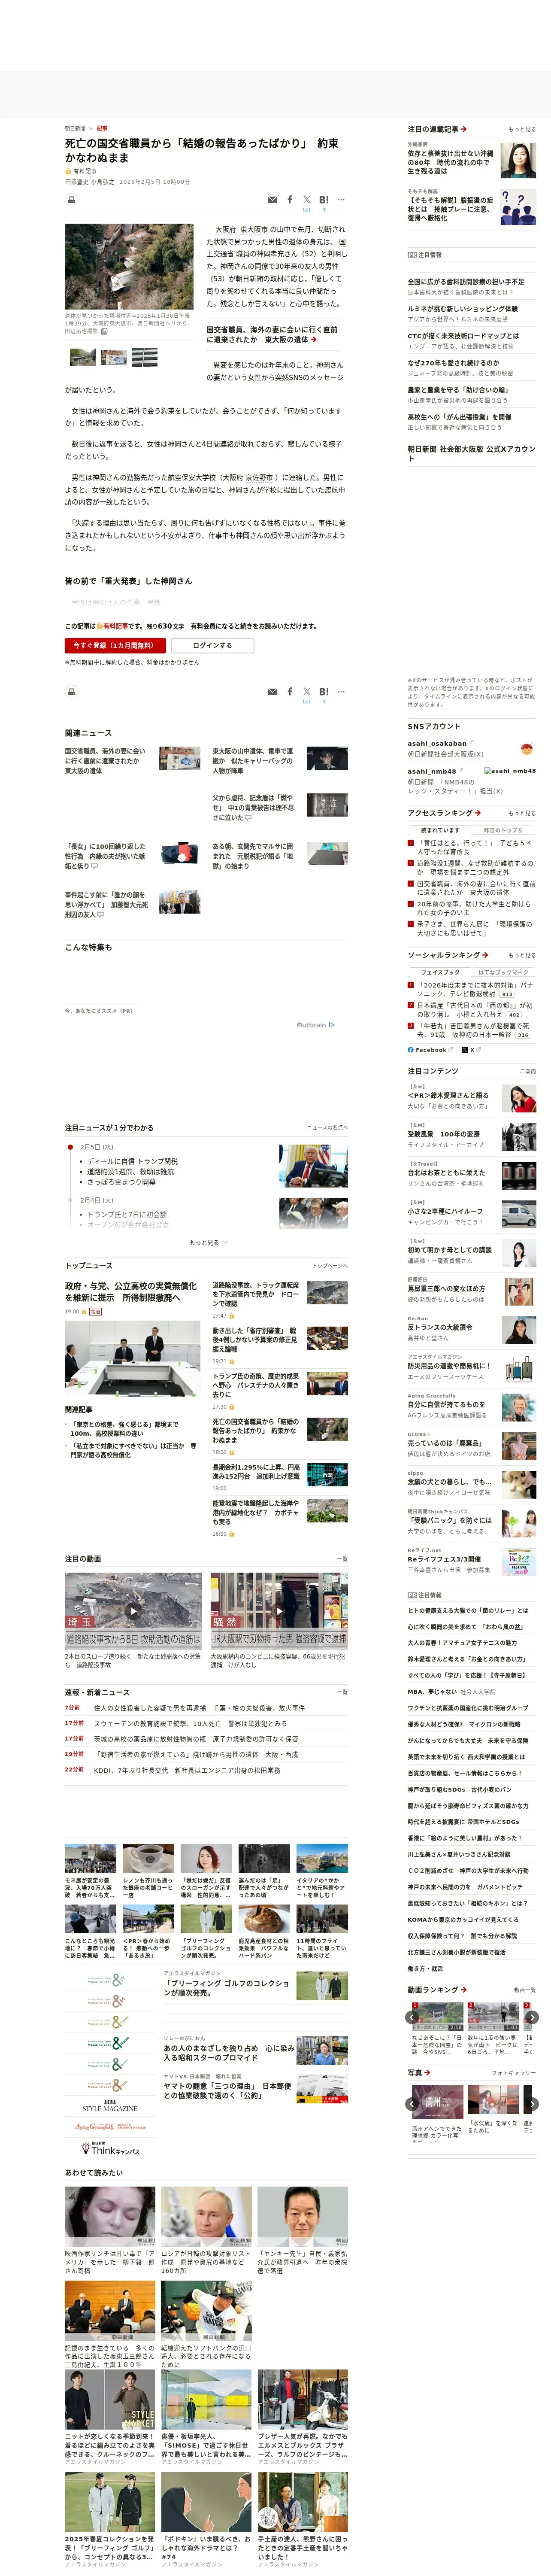Image resolution: width=551 pixels, height=2576 pixels.
Task: Share on Facebook icon below the paywall notice
Action: [x=290, y=692]
